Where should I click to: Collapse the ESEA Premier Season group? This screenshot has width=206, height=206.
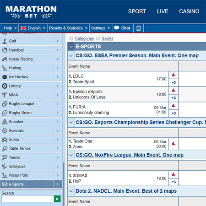point(71,56)
